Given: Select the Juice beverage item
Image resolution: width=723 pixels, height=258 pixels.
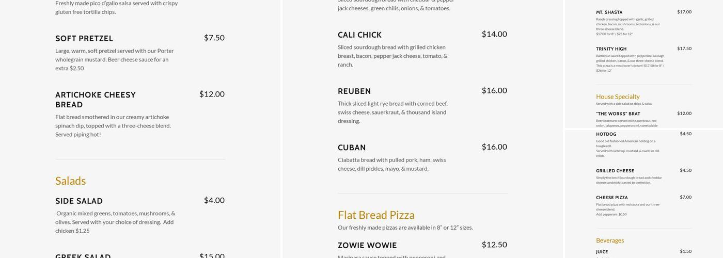Looking at the screenshot, I should pyautogui.click(x=602, y=252).
